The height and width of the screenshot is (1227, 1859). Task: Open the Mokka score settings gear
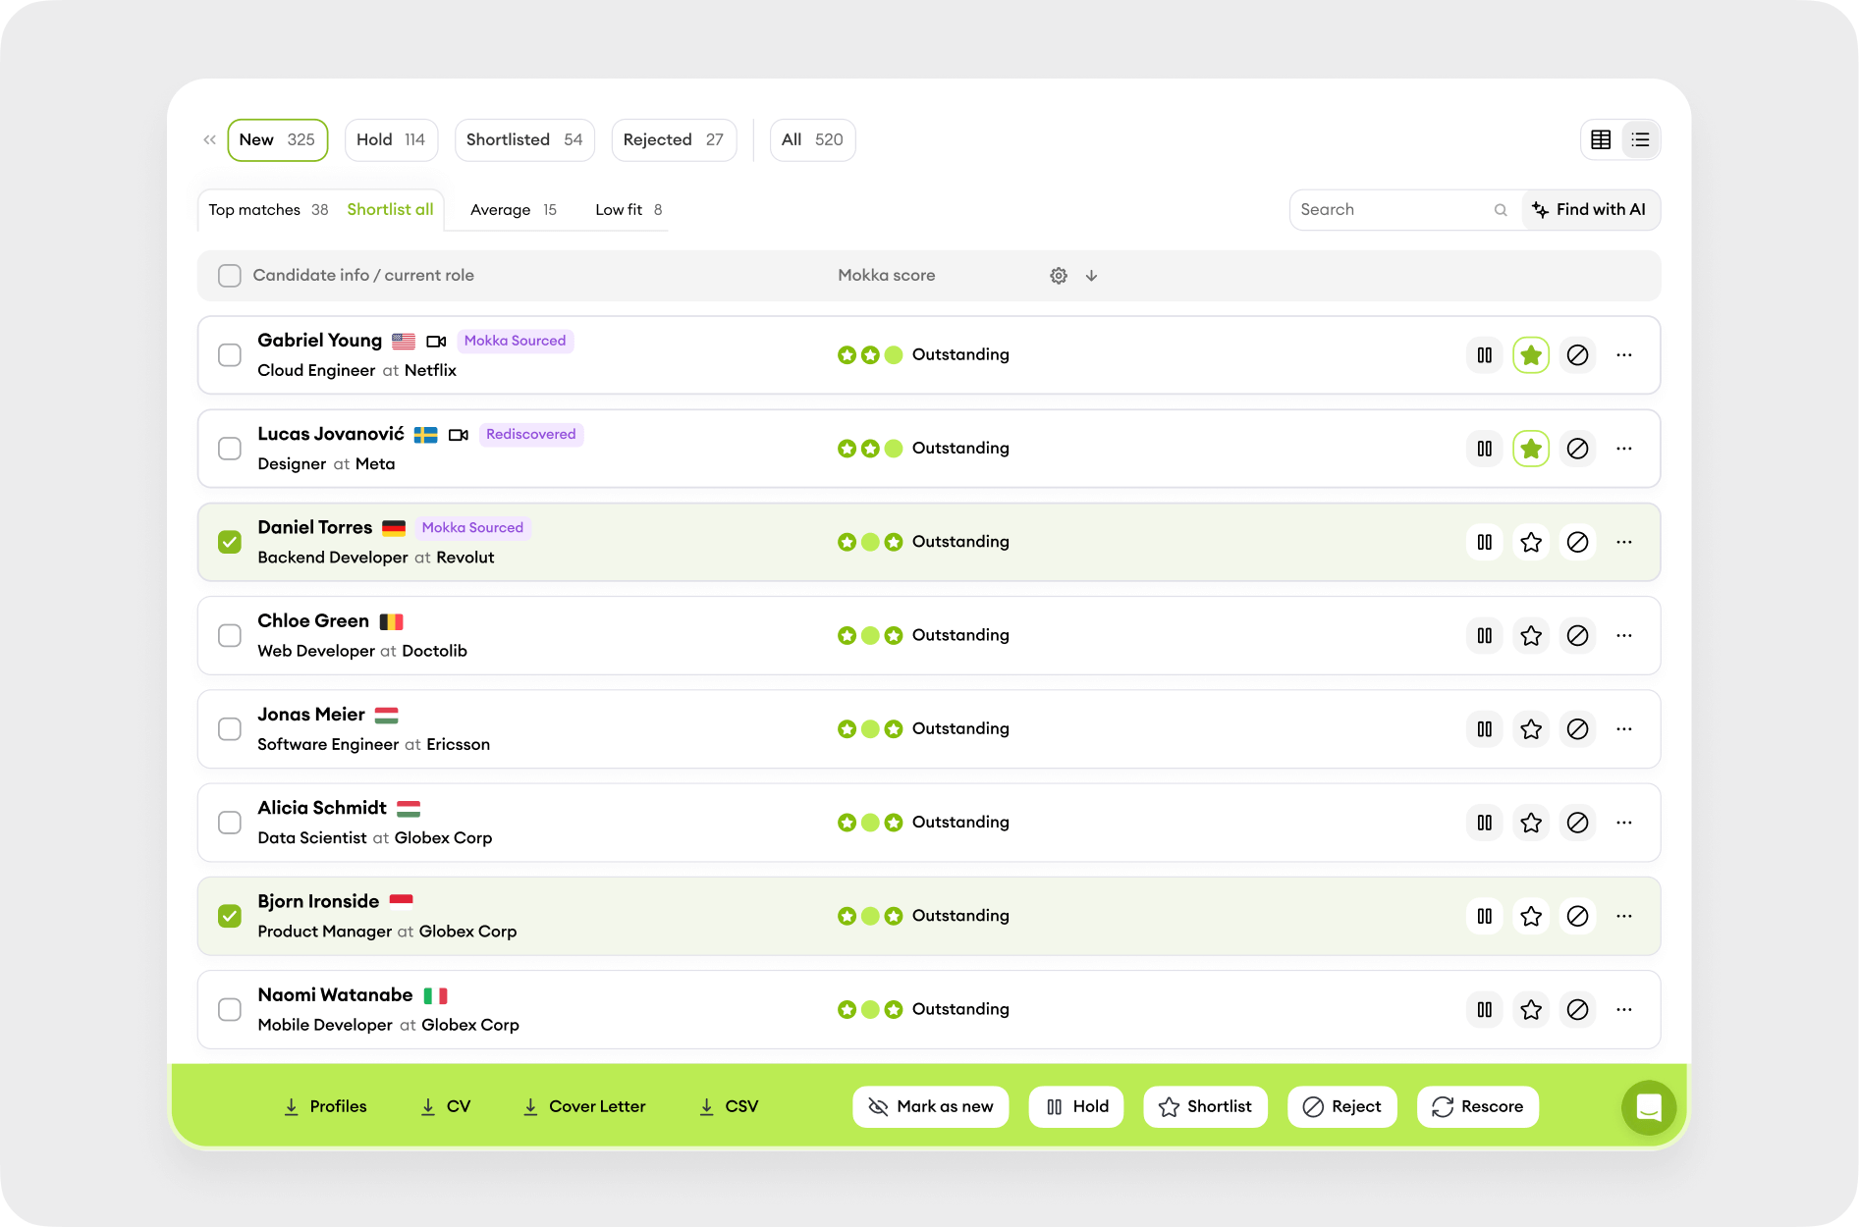click(x=1058, y=275)
